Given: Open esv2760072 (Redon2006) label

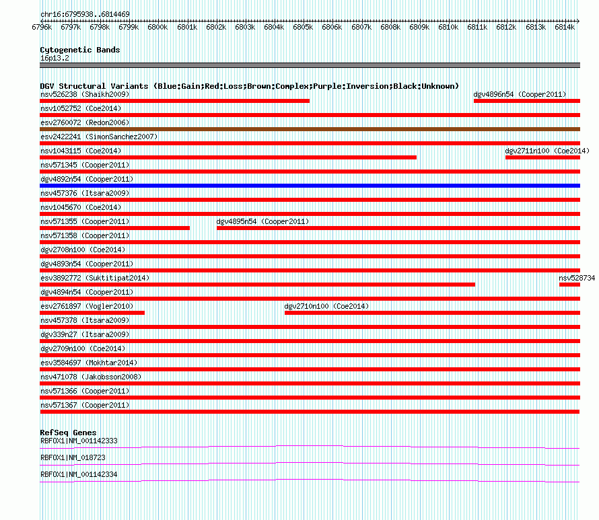Looking at the screenshot, I should tap(85, 122).
